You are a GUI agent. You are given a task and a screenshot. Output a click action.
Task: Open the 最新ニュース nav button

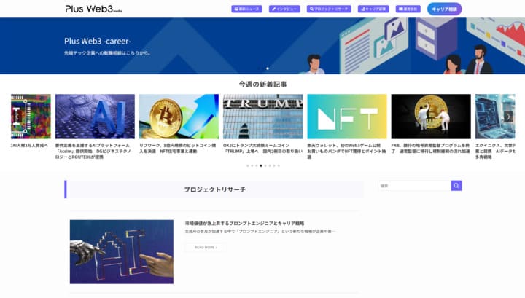coord(247,9)
